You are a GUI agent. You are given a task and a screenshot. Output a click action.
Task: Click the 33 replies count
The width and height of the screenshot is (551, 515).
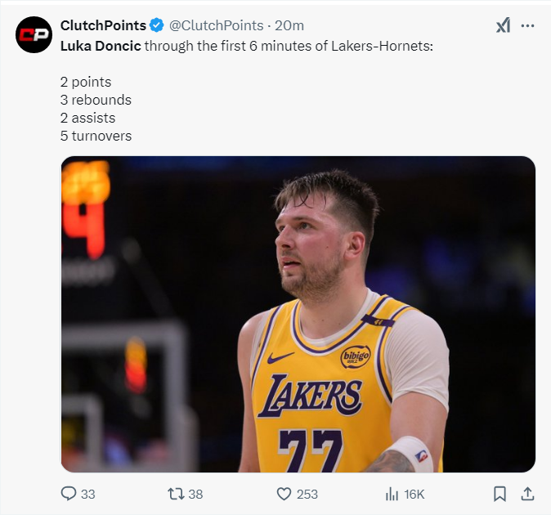(x=88, y=494)
